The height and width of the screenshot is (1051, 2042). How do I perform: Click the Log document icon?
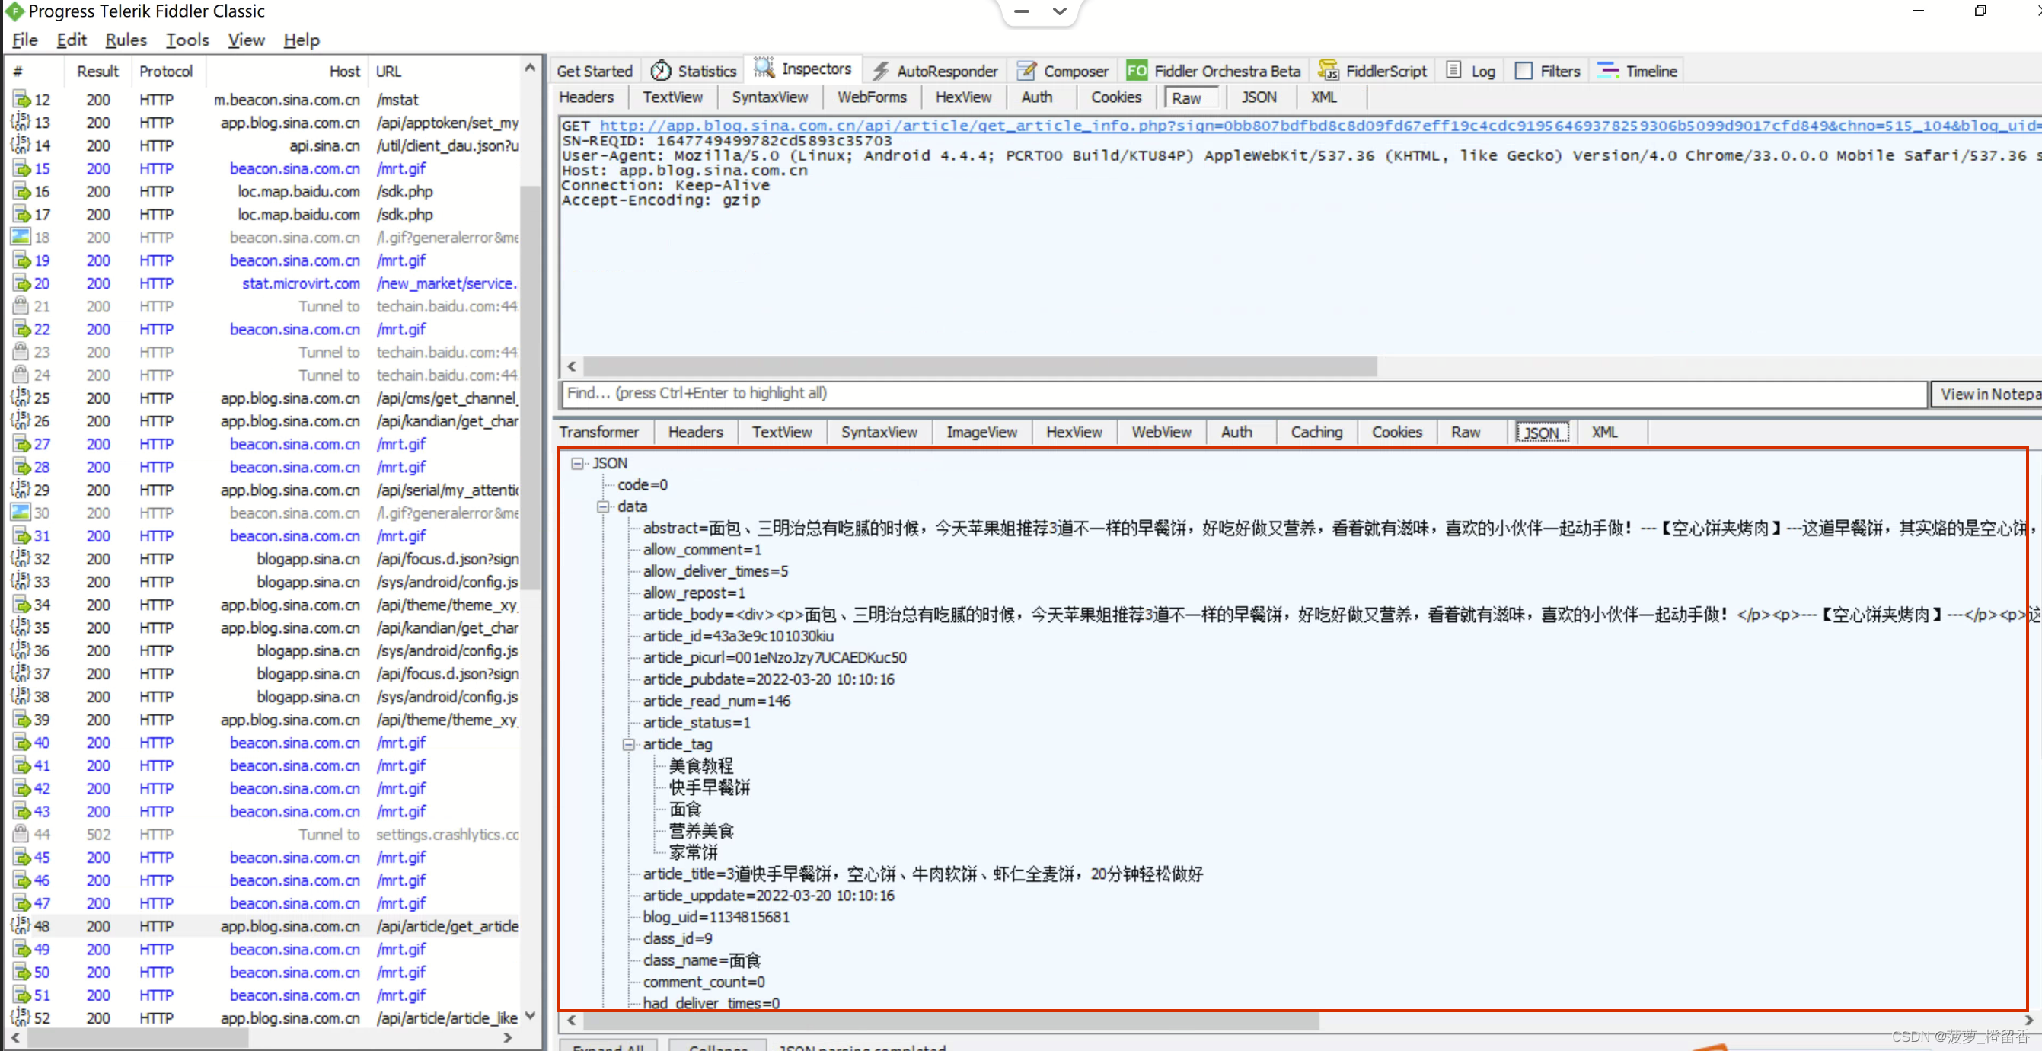[1453, 70]
